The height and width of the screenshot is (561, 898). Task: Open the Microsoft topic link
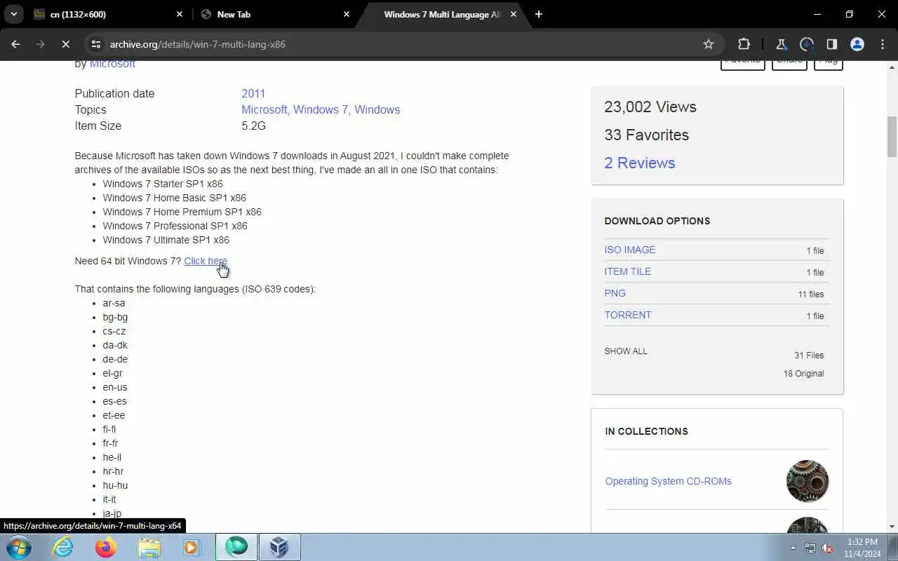tap(264, 109)
